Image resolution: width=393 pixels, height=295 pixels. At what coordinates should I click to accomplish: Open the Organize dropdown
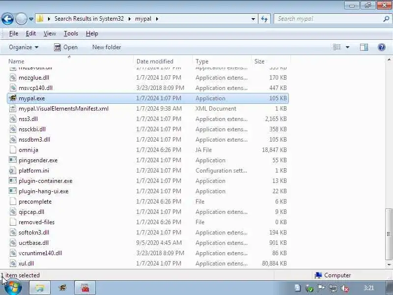pyautogui.click(x=24, y=47)
